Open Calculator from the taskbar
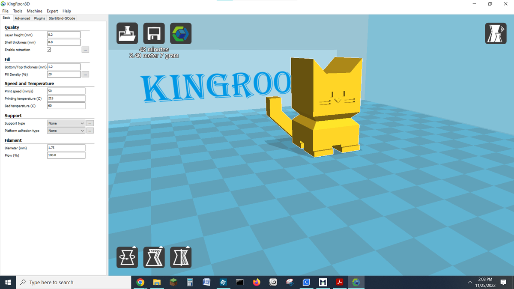This screenshot has height=289, width=514. pos(190,282)
